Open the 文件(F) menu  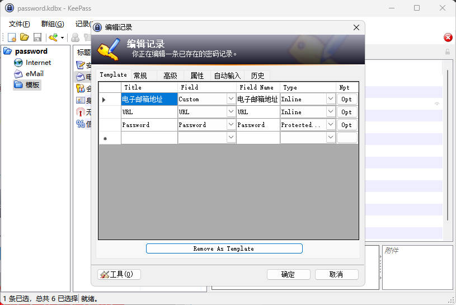point(20,24)
